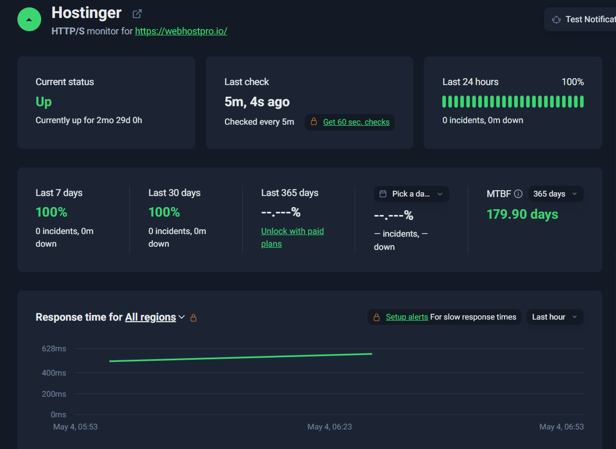Viewport: 616px width, 449px height.
Task: Click Last 30 days 100% value
Action: pyautogui.click(x=164, y=212)
